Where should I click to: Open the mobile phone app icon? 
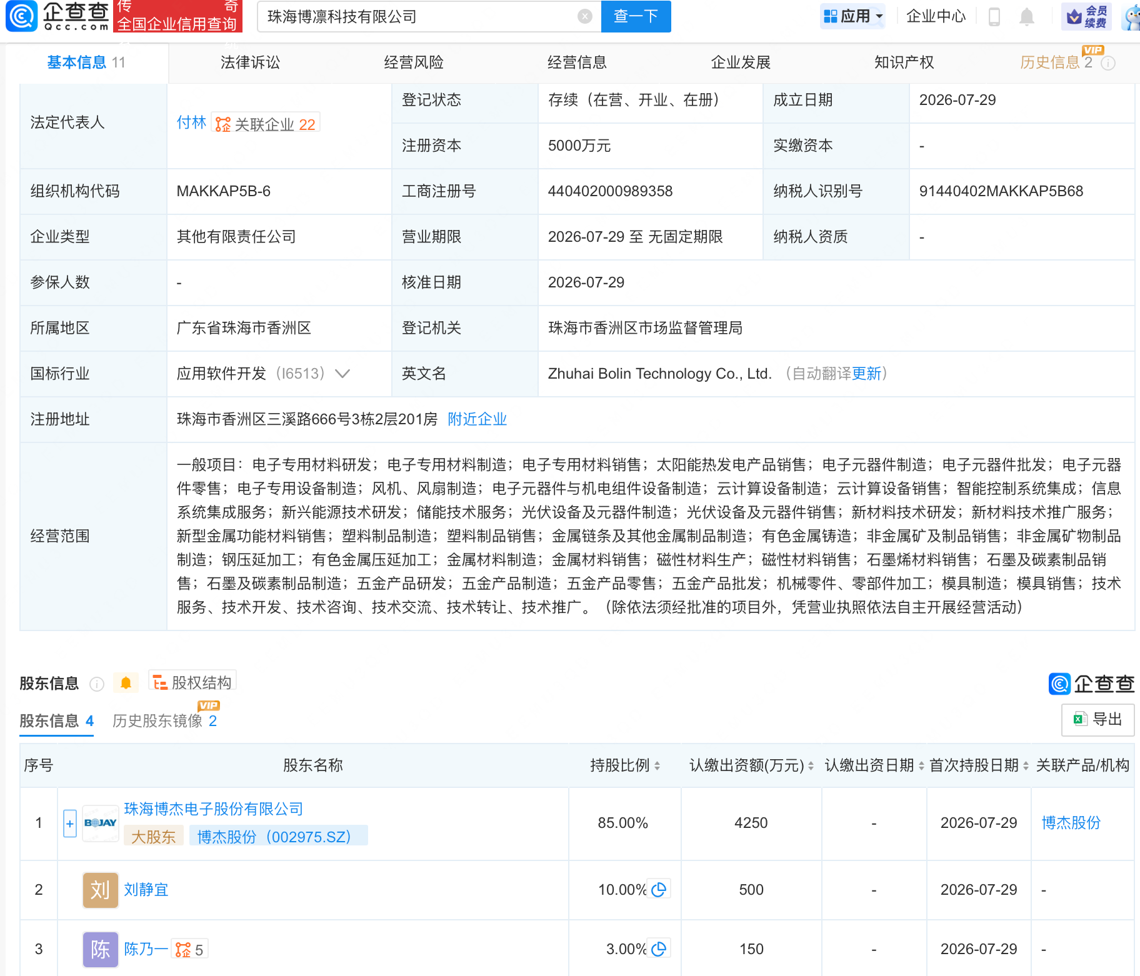tap(994, 17)
